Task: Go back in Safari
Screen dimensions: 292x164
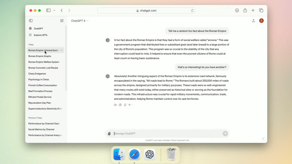Action: tap(62, 11)
